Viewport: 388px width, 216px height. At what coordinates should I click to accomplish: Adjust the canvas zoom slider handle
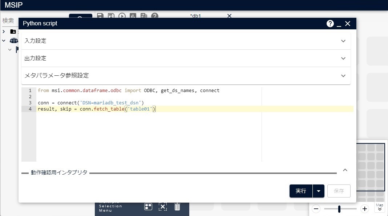pyautogui.click(x=339, y=209)
